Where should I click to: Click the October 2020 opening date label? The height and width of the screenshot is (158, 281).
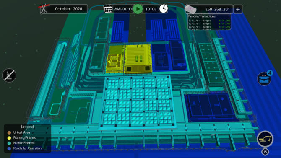click(68, 9)
